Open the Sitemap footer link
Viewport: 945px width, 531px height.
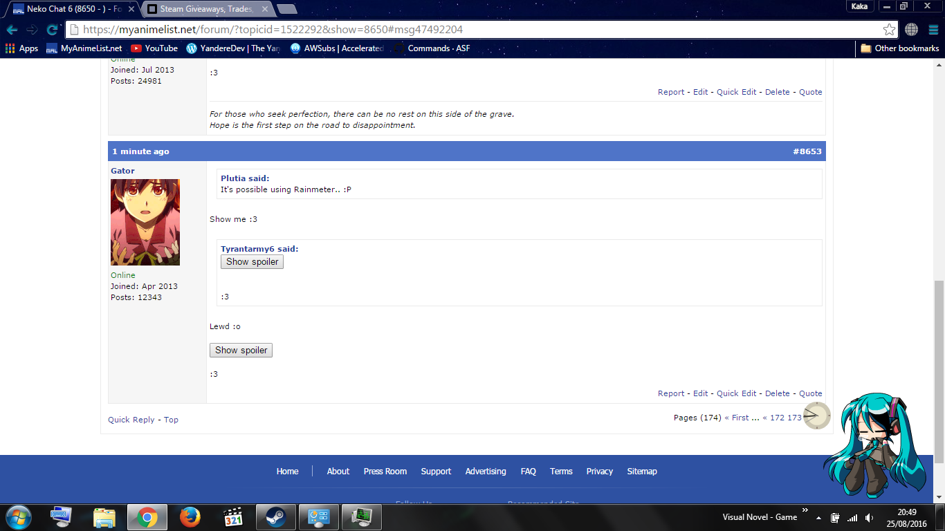coord(642,472)
